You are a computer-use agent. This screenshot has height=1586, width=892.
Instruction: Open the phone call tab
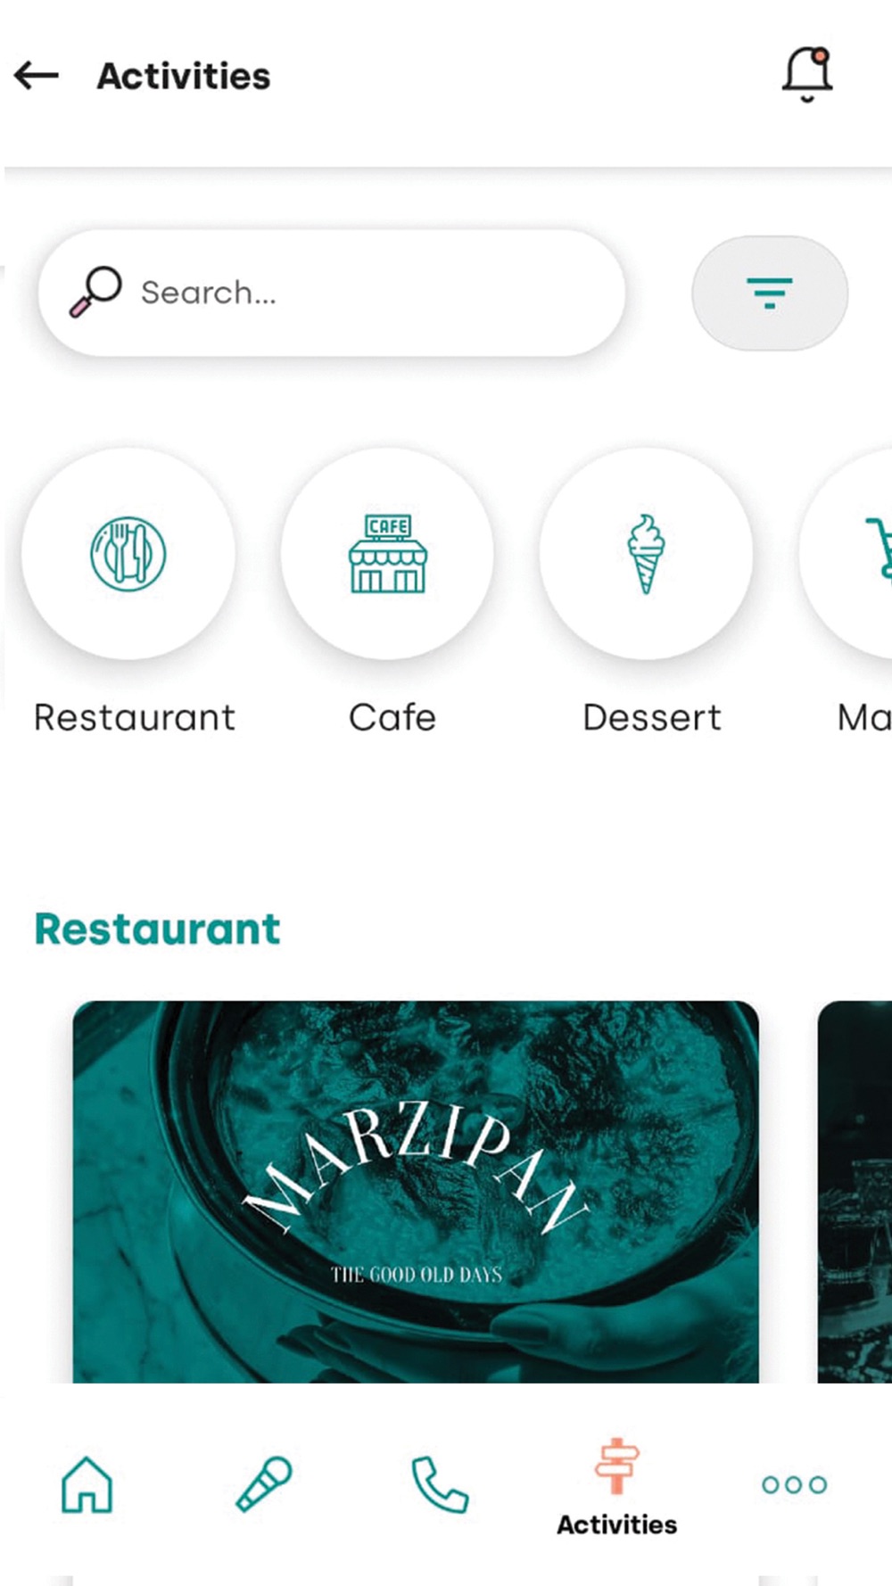(440, 1484)
